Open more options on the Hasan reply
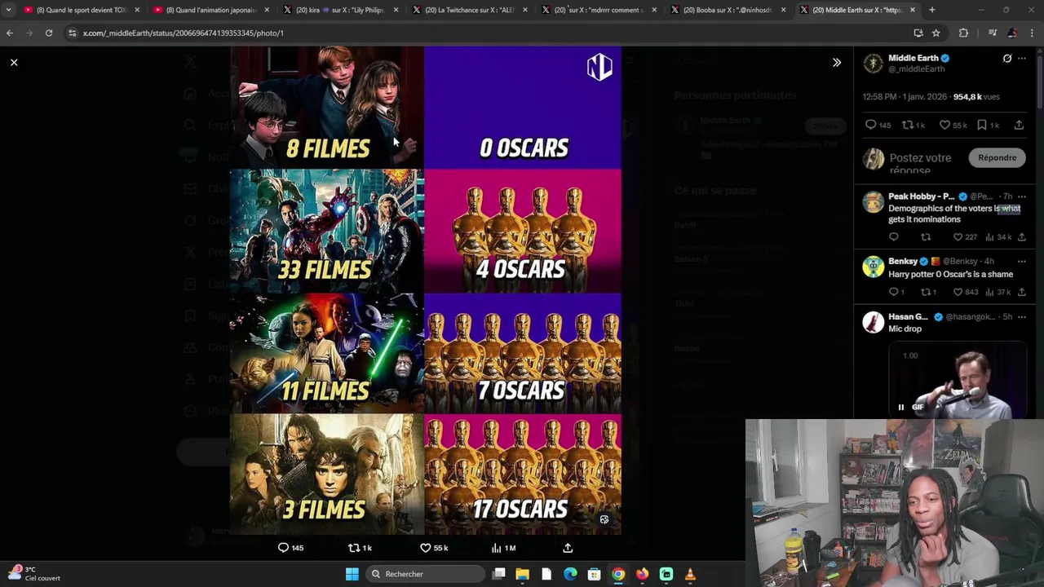 (x=1022, y=316)
